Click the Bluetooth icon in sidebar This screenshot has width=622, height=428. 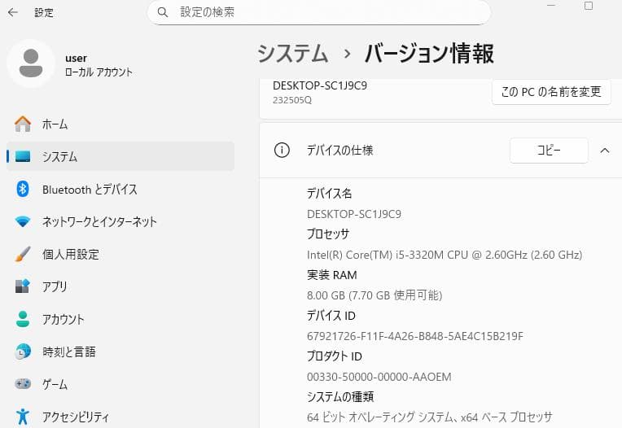coord(23,189)
